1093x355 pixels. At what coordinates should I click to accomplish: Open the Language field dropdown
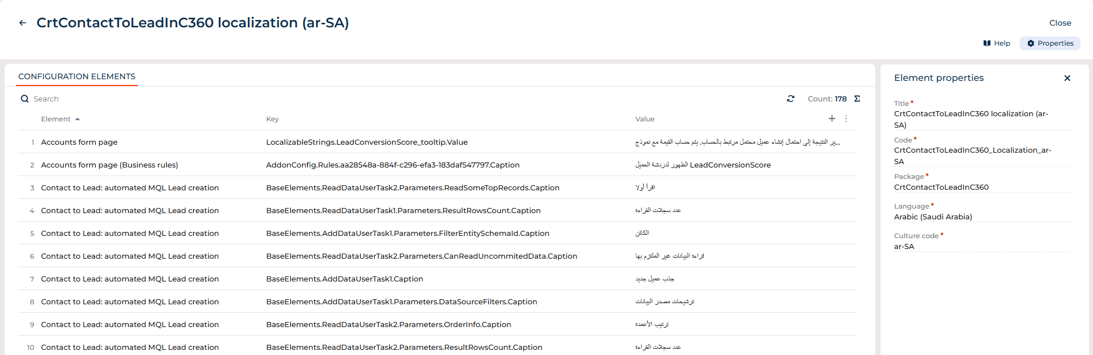tap(982, 217)
